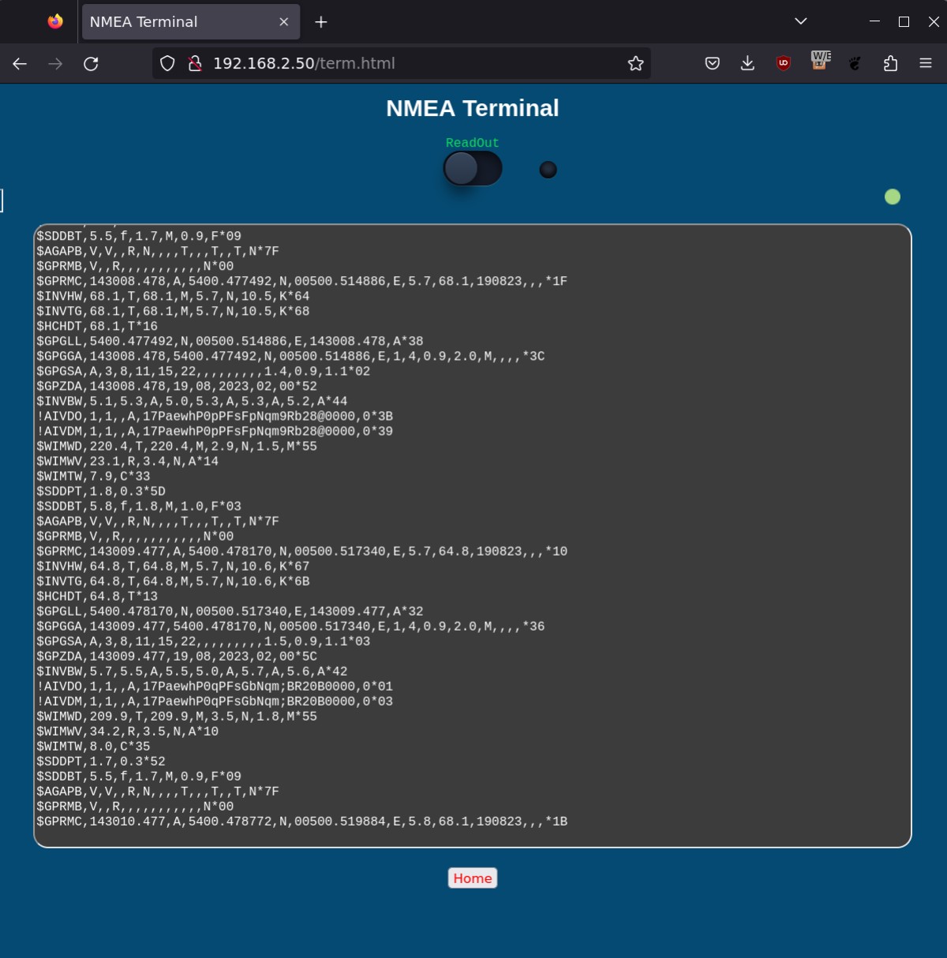The height and width of the screenshot is (958, 947).
Task: Open the downloads panel
Action: (x=747, y=64)
